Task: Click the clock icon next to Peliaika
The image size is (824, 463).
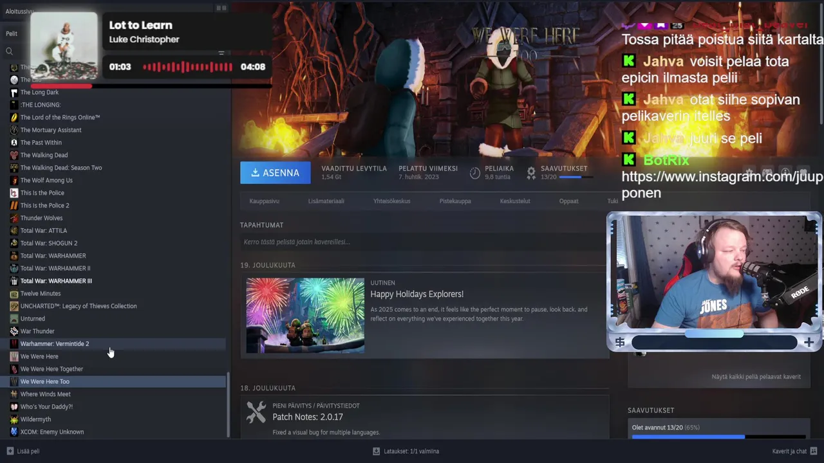Action: point(475,172)
